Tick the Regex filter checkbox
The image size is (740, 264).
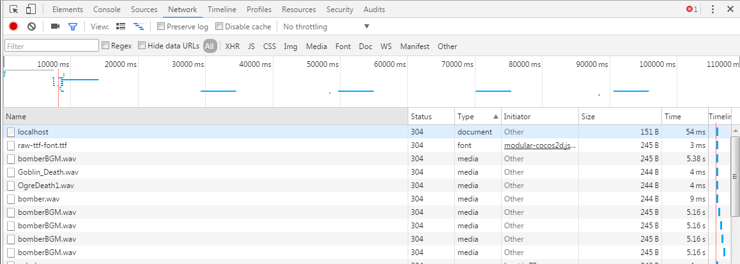pyautogui.click(x=105, y=46)
